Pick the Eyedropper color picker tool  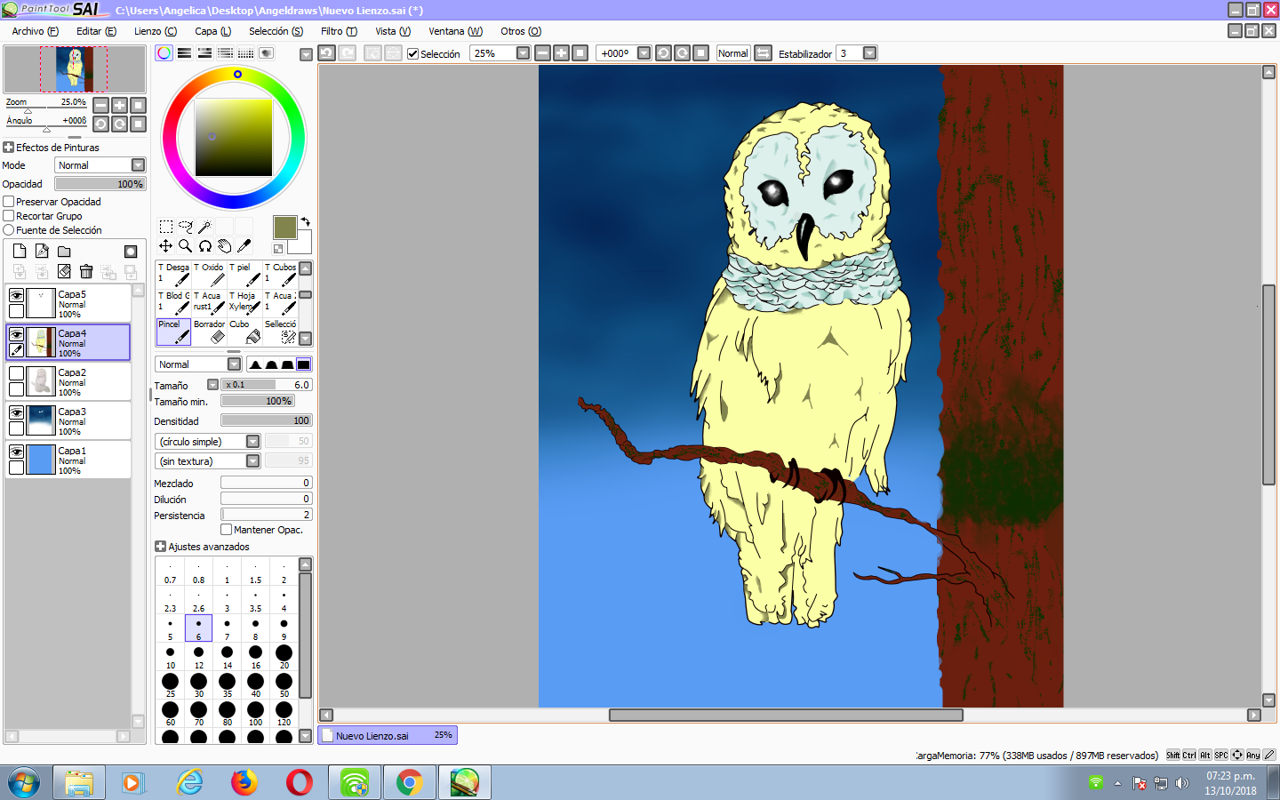(244, 246)
